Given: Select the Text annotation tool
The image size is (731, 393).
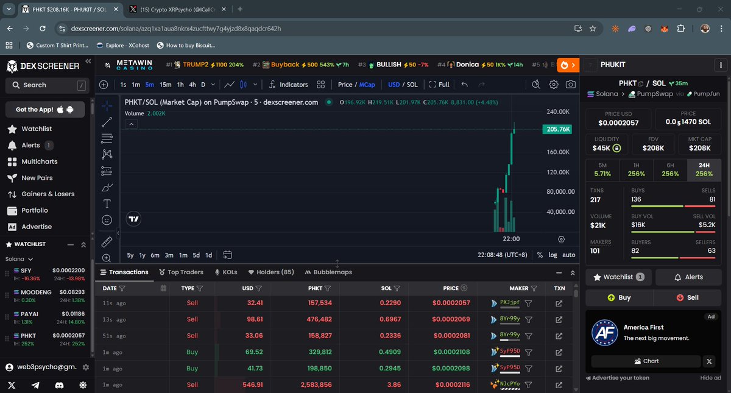Looking at the screenshot, I should pyautogui.click(x=107, y=204).
